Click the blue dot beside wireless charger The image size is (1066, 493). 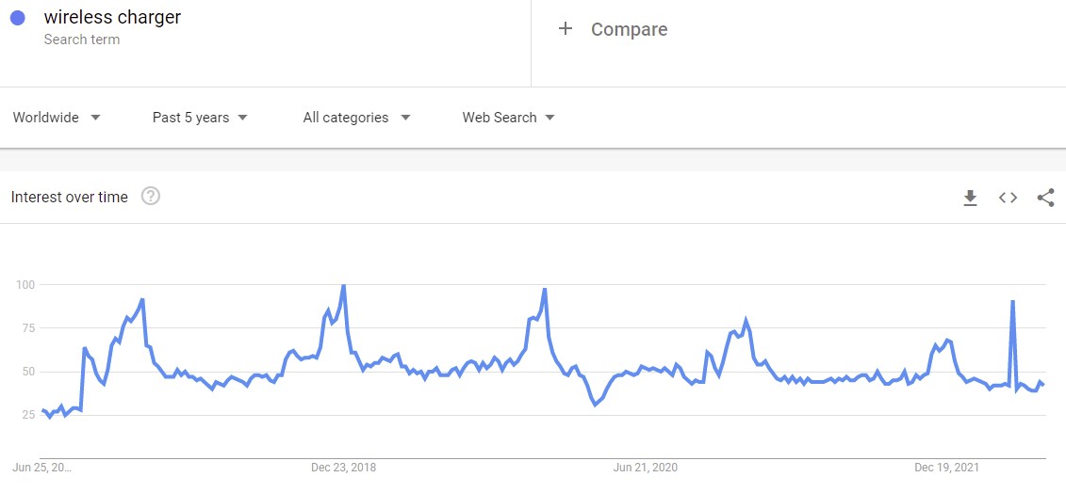(18, 18)
